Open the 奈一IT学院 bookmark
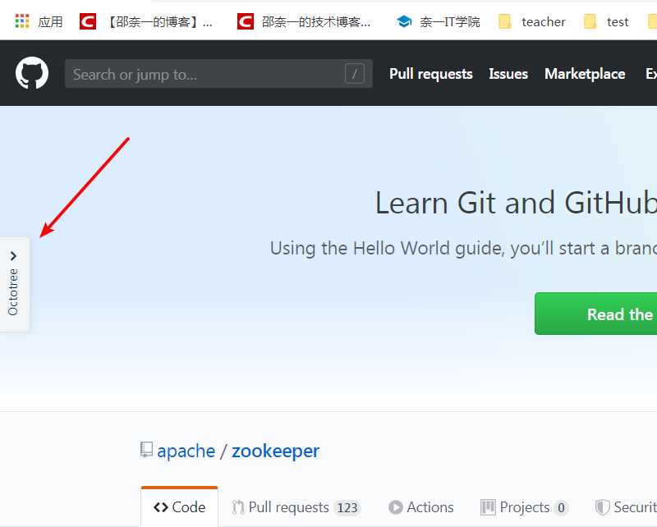Screen dimensions: 657x527 (439, 21)
